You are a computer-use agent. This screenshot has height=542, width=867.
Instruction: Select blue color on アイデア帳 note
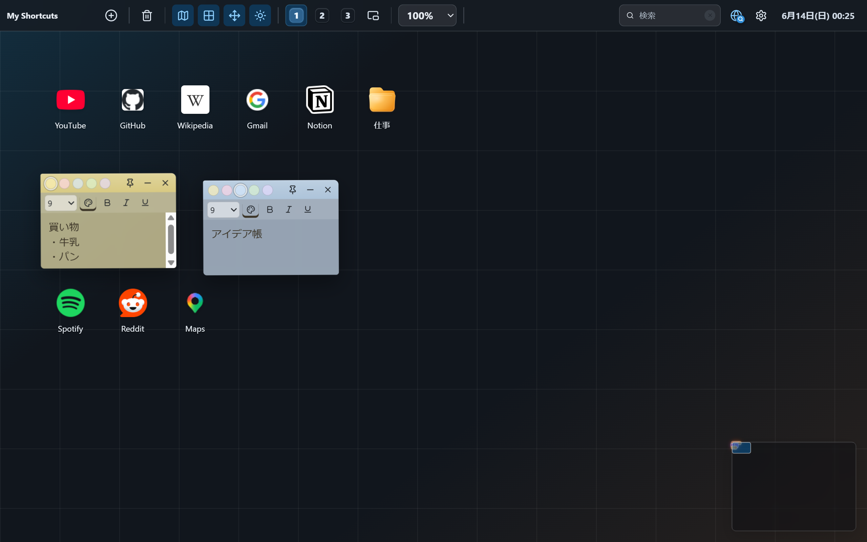coord(241,190)
